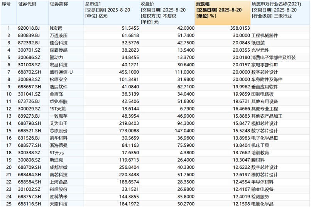311x207 pixels.
Task: Select stock name 盛科通信-U
Action: [61, 72]
